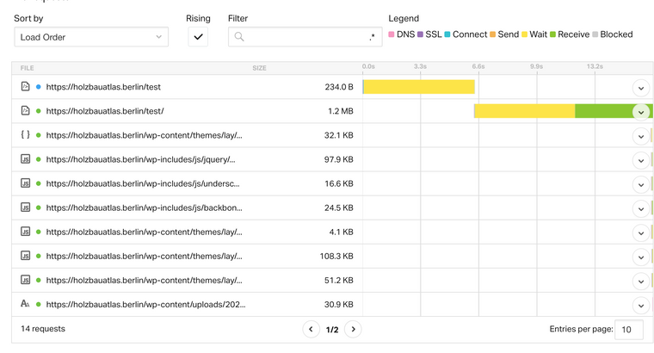Open the Sort by Load Order dropdown
This screenshot has width=654, height=353.
91,37
